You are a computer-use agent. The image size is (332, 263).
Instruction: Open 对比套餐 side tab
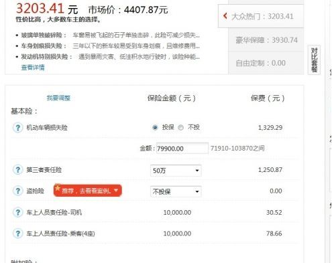tap(314, 60)
